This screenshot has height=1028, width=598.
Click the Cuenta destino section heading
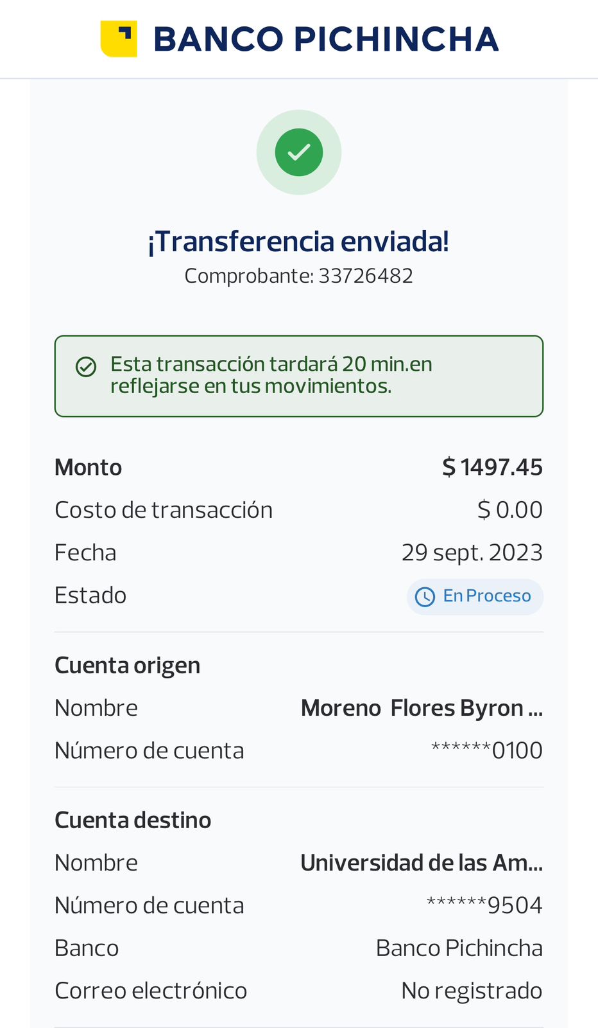coord(133,820)
